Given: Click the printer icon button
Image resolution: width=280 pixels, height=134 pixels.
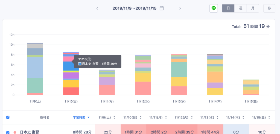Looking at the screenshot, I should (269, 8).
